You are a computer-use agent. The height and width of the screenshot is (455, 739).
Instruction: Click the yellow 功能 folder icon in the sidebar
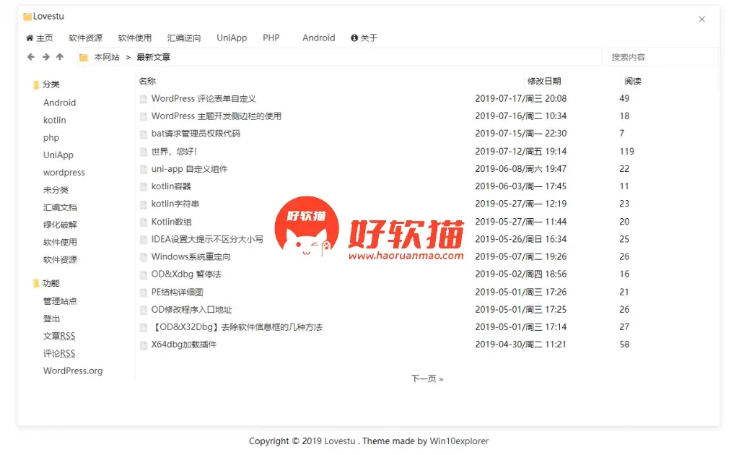35,283
